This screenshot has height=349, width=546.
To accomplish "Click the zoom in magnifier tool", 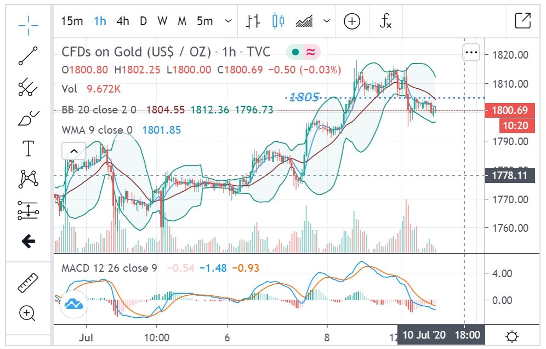I will pyautogui.click(x=28, y=313).
